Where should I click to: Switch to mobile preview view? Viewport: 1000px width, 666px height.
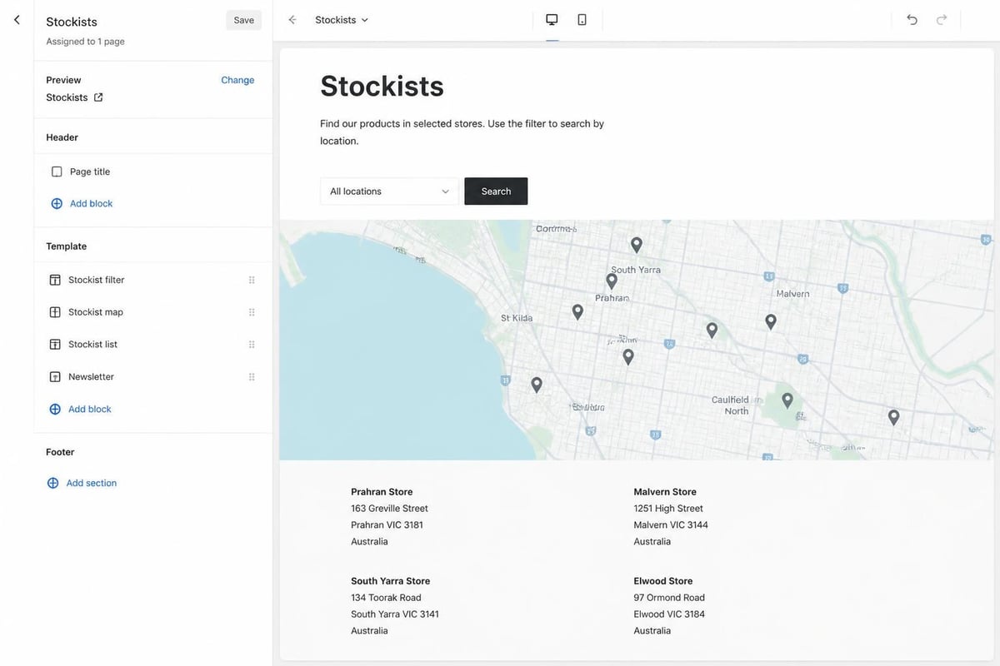(582, 20)
